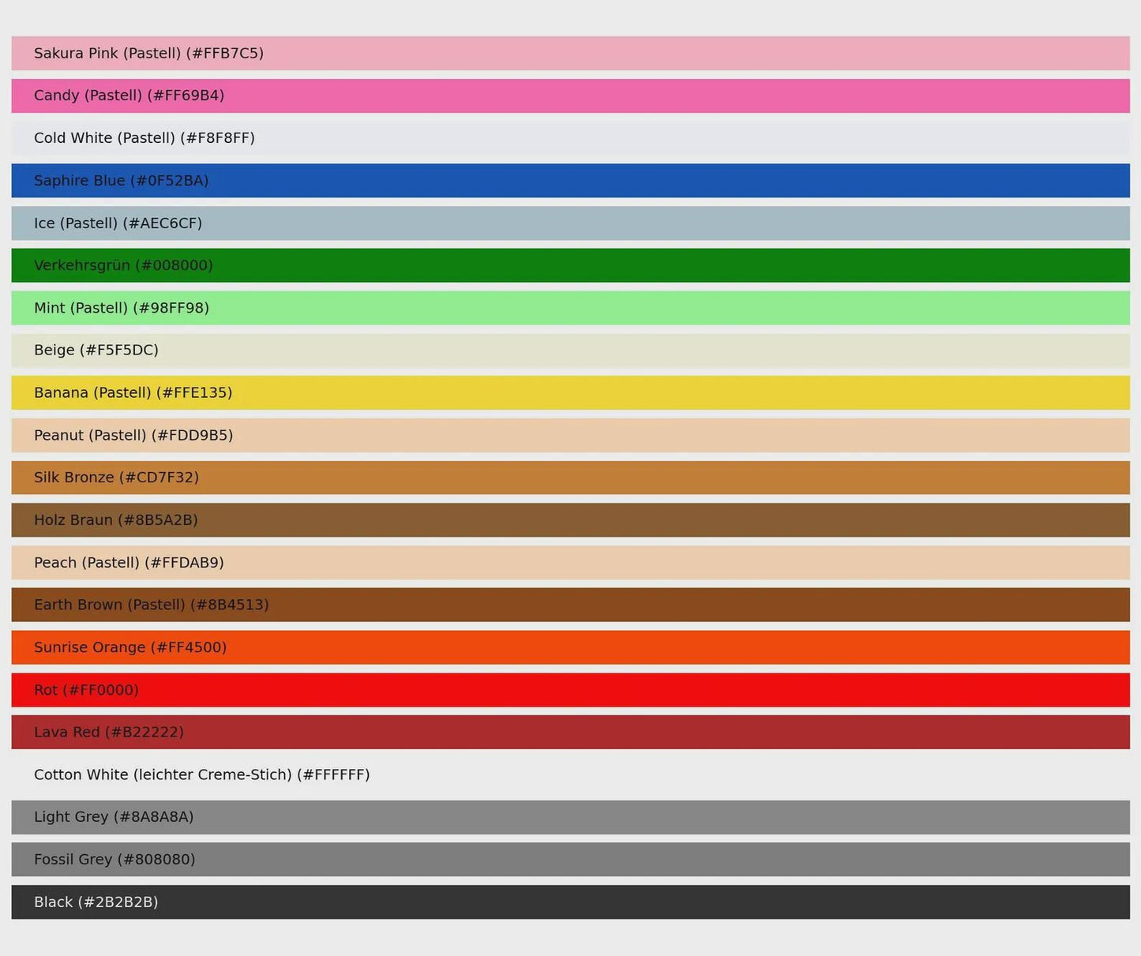Select the Holz Braun swatch
Screen dimensions: 1141x956
pos(570,520)
